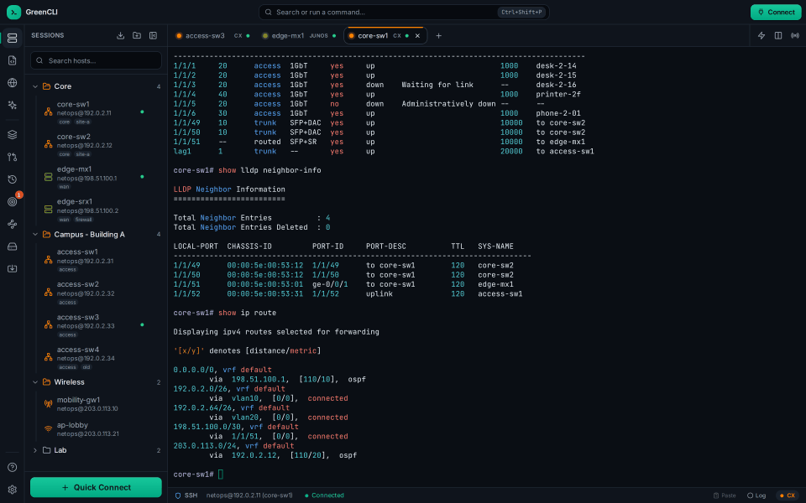Click the mobility-gw1 antenna icon
The image size is (806, 503).
(49, 404)
